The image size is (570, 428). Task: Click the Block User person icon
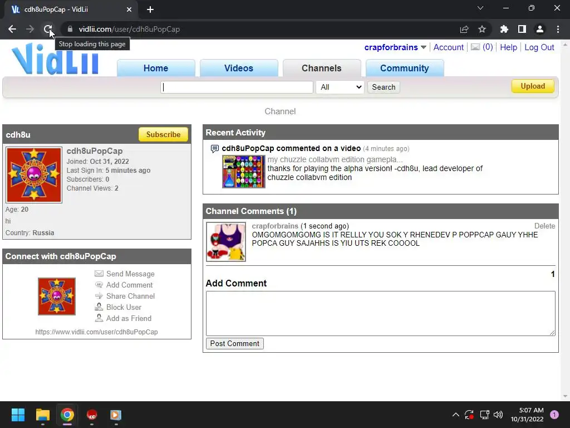(99, 307)
